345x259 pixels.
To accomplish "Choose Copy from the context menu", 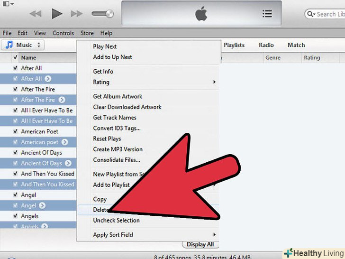I will [x=100, y=199].
